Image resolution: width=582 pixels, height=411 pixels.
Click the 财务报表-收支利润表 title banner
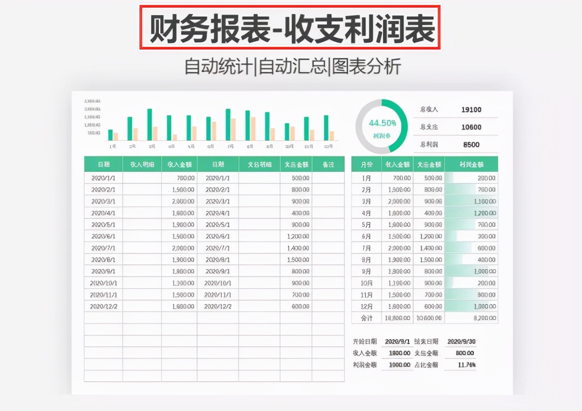[x=291, y=27]
